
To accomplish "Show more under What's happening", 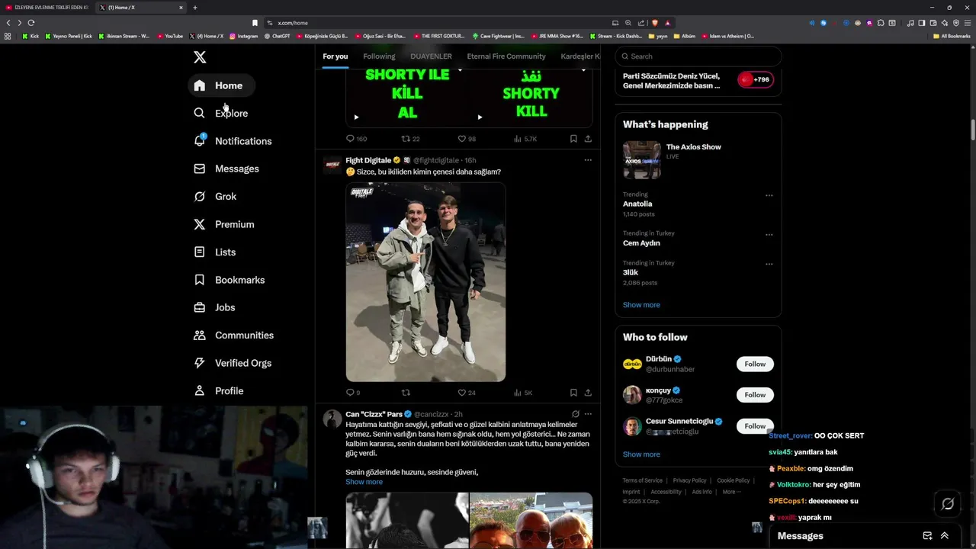I will (641, 305).
